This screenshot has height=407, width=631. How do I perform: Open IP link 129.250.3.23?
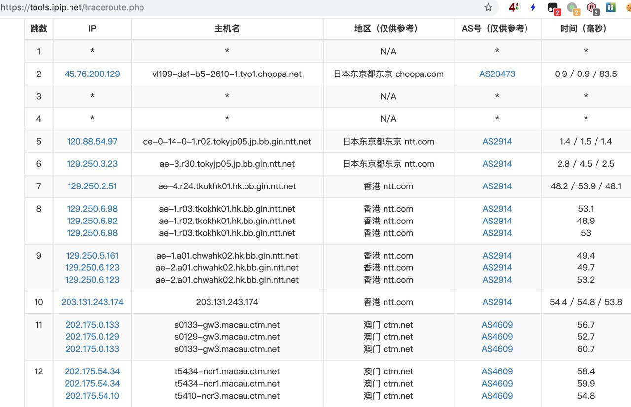pyautogui.click(x=92, y=164)
